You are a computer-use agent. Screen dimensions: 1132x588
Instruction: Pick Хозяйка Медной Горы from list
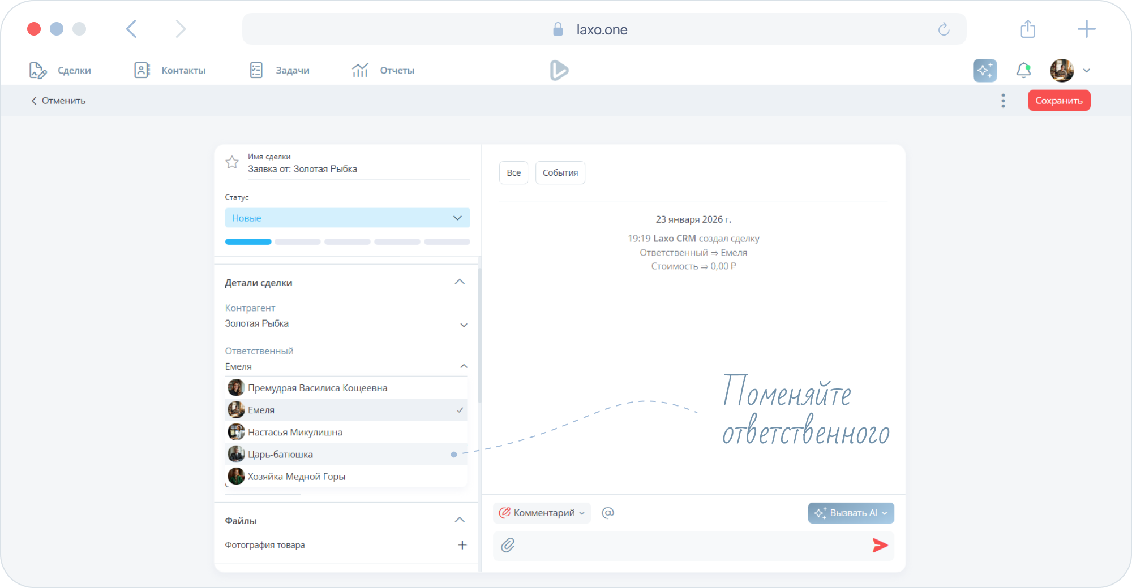click(296, 477)
